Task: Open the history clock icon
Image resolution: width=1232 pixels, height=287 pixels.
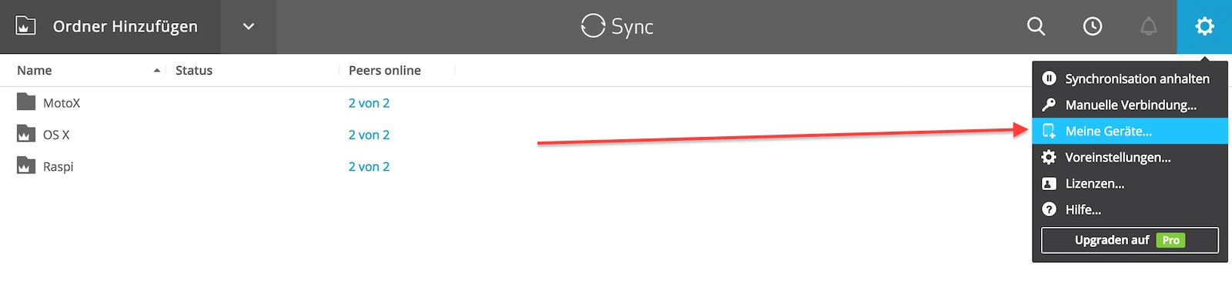Action: [1092, 26]
